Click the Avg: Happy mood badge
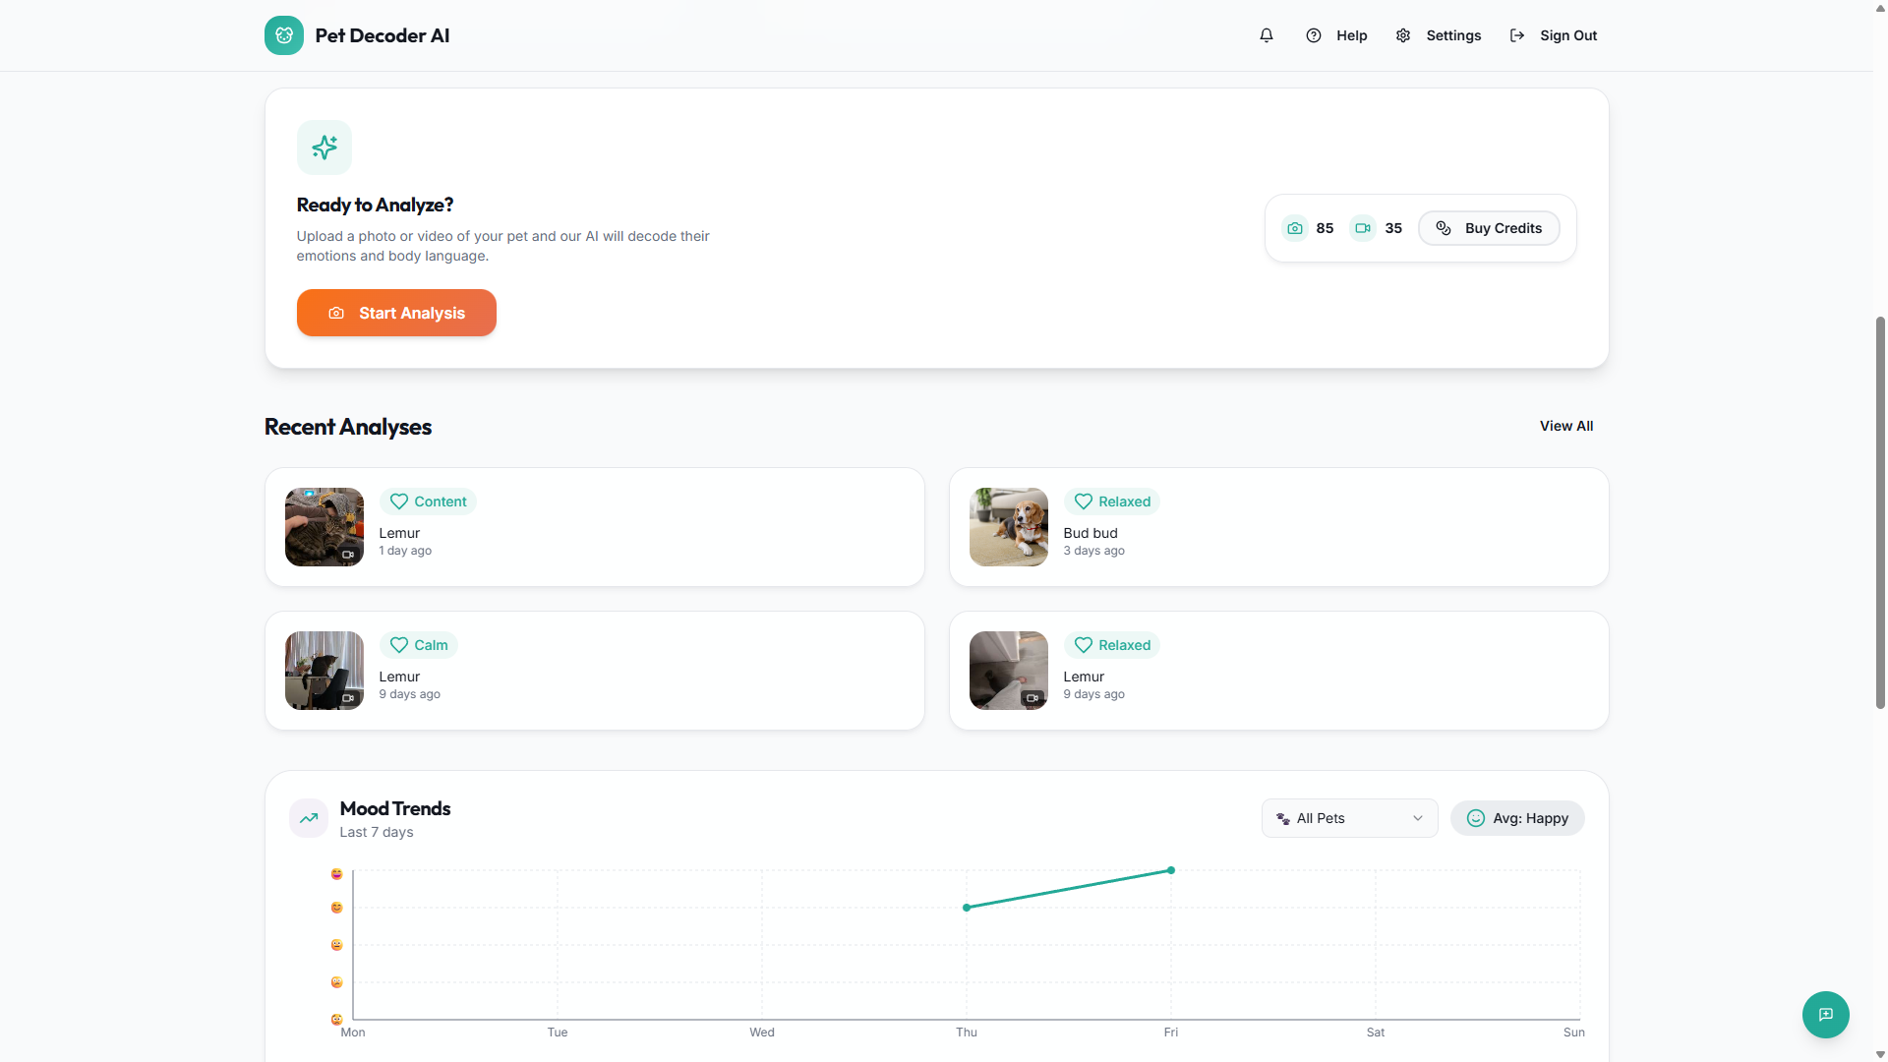The width and height of the screenshot is (1888, 1062). click(1517, 817)
